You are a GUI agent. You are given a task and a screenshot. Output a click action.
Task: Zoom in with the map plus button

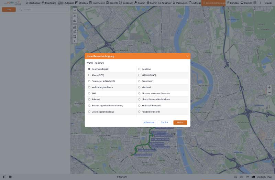(x=269, y=87)
